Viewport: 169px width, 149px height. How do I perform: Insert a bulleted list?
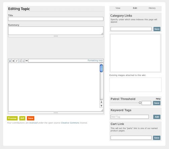(x=20, y=61)
